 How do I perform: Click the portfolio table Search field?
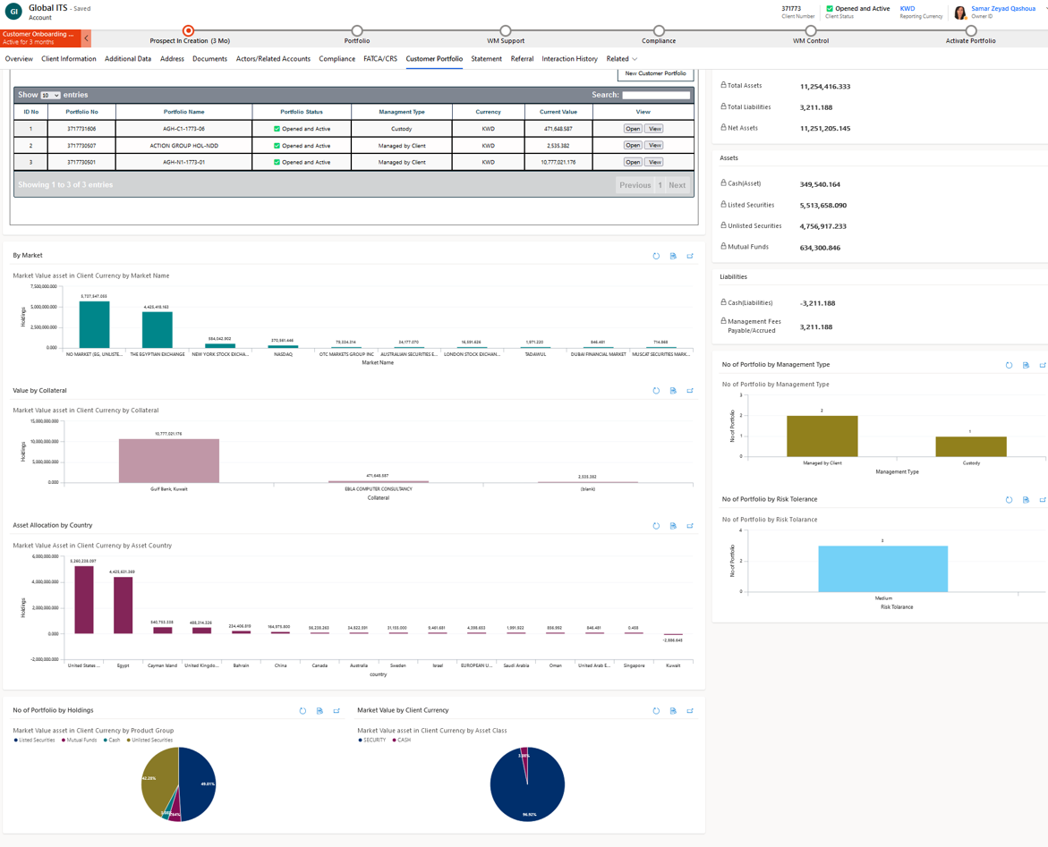656,95
